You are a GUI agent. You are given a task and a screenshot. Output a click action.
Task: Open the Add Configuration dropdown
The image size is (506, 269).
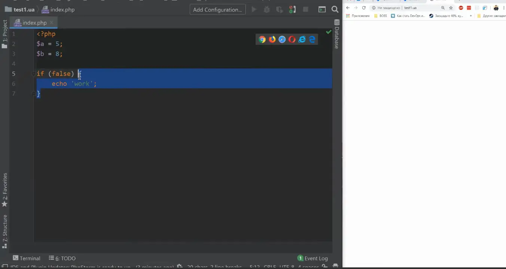217,10
